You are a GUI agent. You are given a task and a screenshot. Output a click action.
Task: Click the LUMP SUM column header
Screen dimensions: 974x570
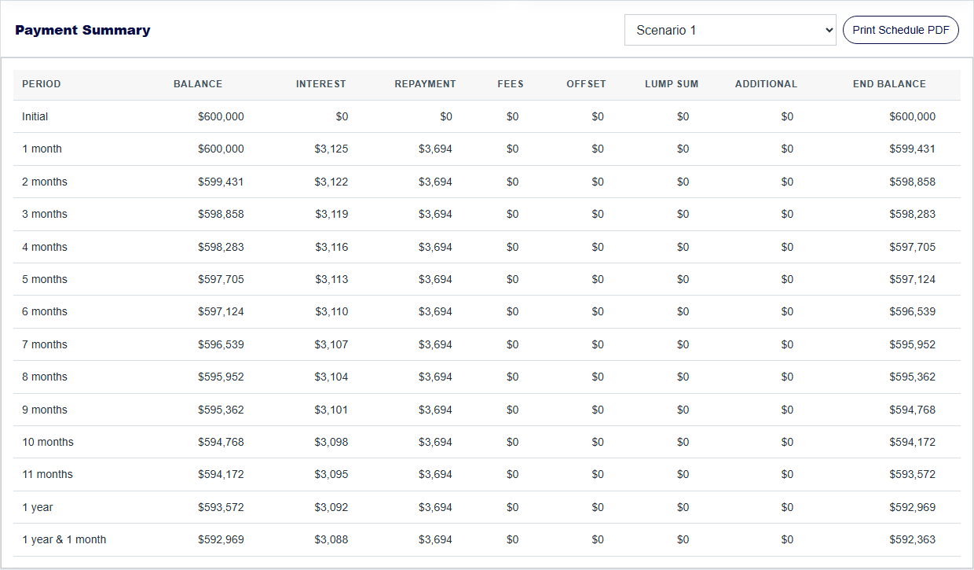(672, 84)
